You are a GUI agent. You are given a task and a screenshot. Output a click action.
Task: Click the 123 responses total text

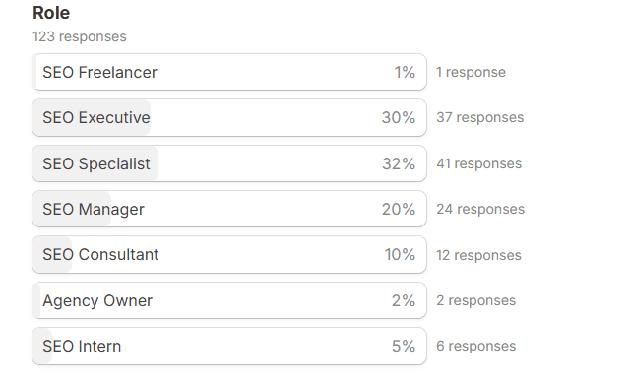(x=80, y=36)
